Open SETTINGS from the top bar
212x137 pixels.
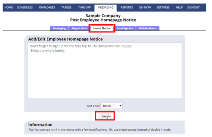click(x=163, y=8)
